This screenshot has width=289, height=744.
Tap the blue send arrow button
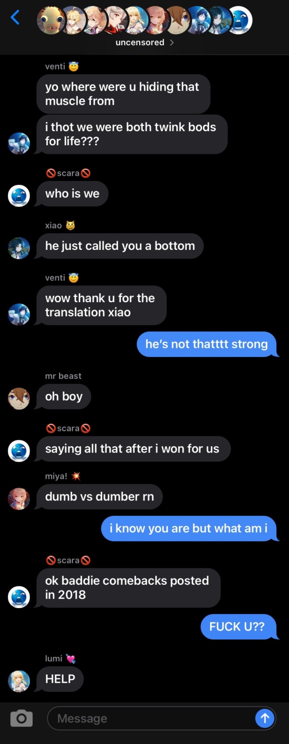(265, 718)
